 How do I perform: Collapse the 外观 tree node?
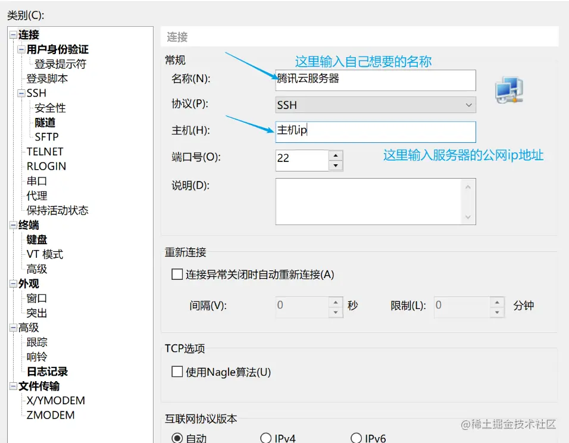[x=13, y=283]
